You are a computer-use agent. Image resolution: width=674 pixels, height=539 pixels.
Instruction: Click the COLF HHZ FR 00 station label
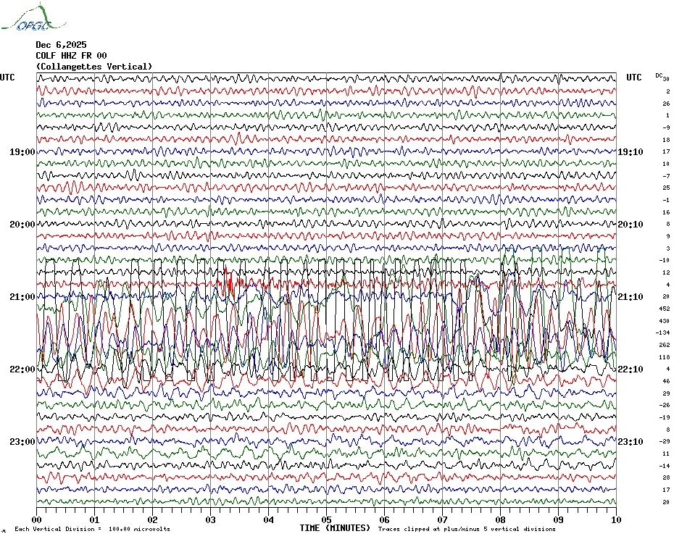(71, 56)
